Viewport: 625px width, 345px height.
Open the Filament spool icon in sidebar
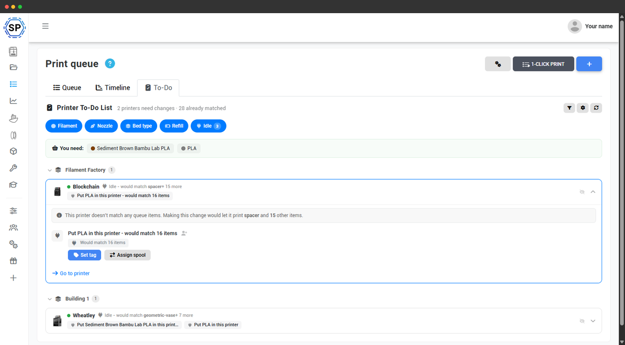(x=13, y=135)
